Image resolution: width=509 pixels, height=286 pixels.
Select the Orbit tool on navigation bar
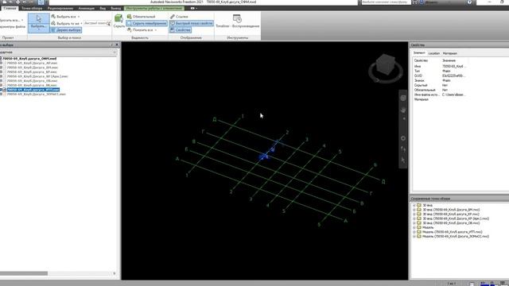coord(403,138)
